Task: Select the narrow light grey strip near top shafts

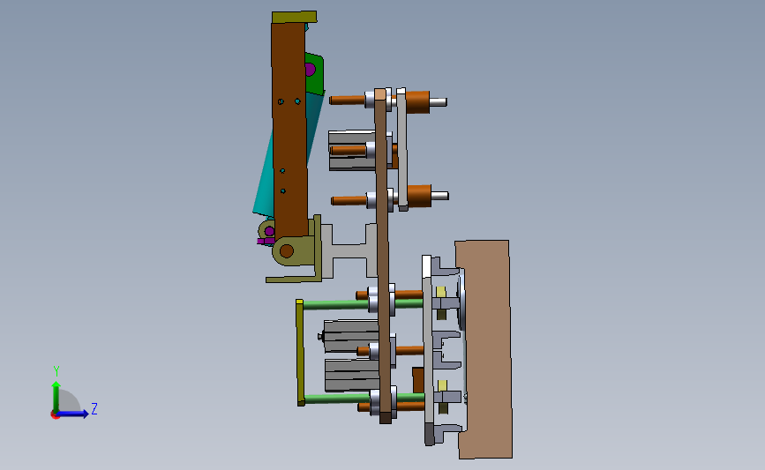Action: 402,149
